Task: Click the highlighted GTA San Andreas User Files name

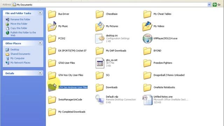Action: click(x=73, y=87)
